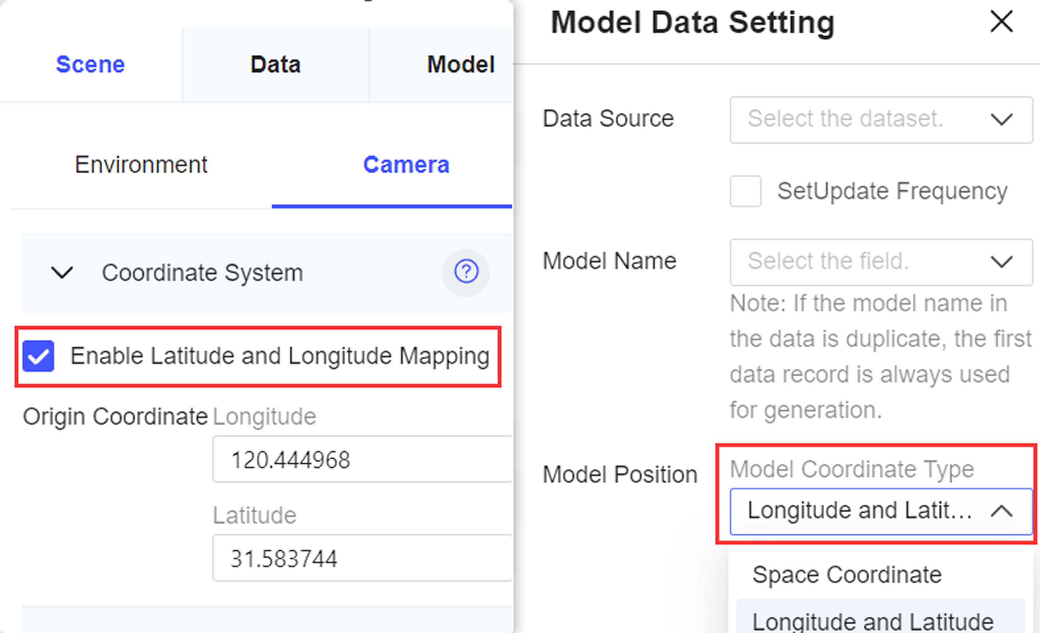The width and height of the screenshot is (1040, 633).
Task: Click the Data Source dropdown arrow icon
Action: [1001, 120]
